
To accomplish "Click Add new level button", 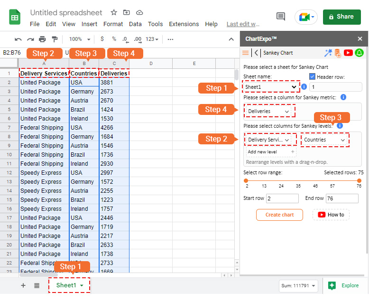I will (x=271, y=152).
